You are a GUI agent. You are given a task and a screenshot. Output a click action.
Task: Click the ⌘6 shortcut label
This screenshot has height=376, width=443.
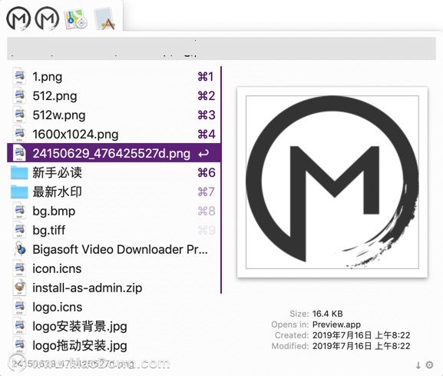(x=207, y=172)
